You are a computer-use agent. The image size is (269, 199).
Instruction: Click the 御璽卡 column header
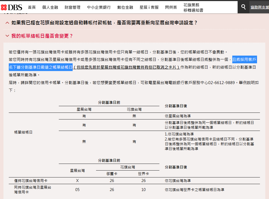(112, 174)
